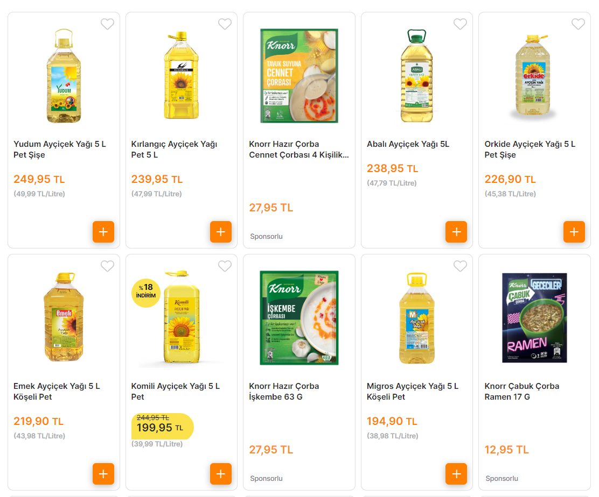599x497 pixels.
Task: Open Knorr Çabuk Çorba Ramen title link
Action: click(x=514, y=392)
